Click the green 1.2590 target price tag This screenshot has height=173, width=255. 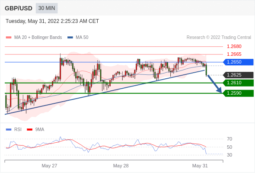(x=238, y=93)
